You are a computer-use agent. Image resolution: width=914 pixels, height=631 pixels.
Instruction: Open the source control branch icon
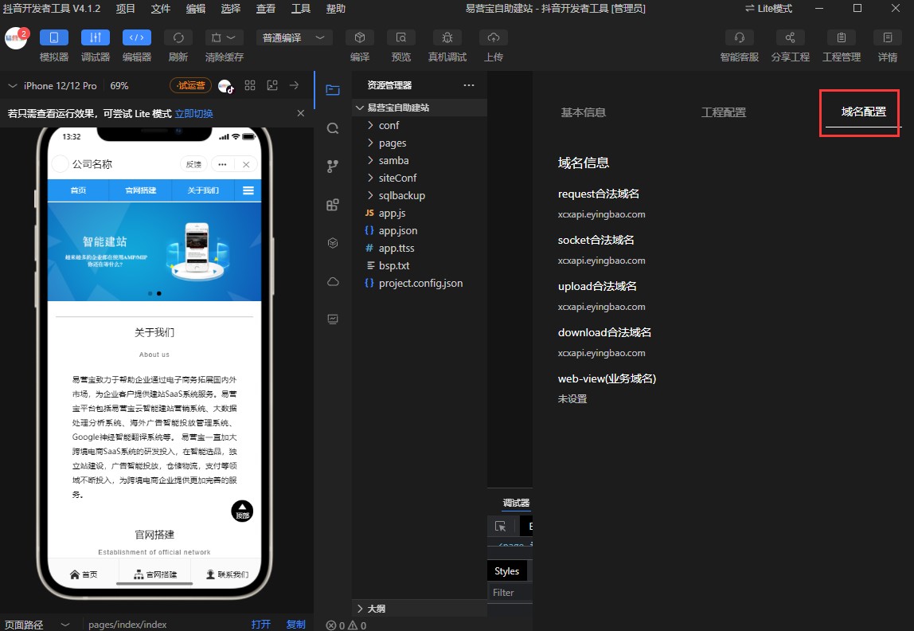(333, 167)
